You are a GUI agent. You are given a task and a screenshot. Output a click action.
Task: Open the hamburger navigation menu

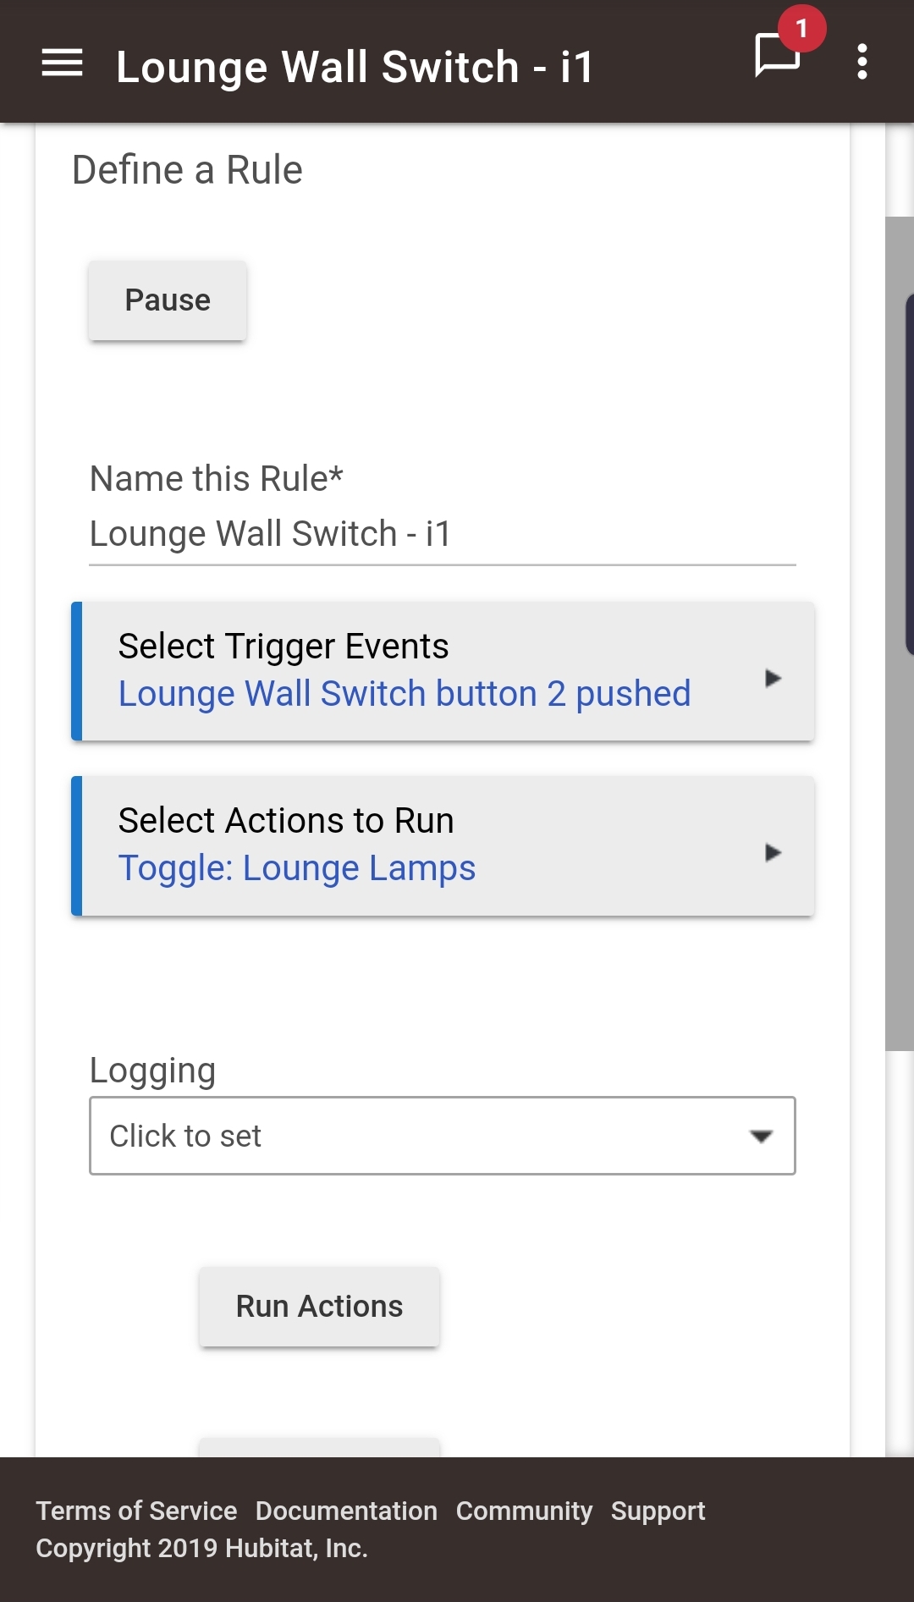point(62,63)
